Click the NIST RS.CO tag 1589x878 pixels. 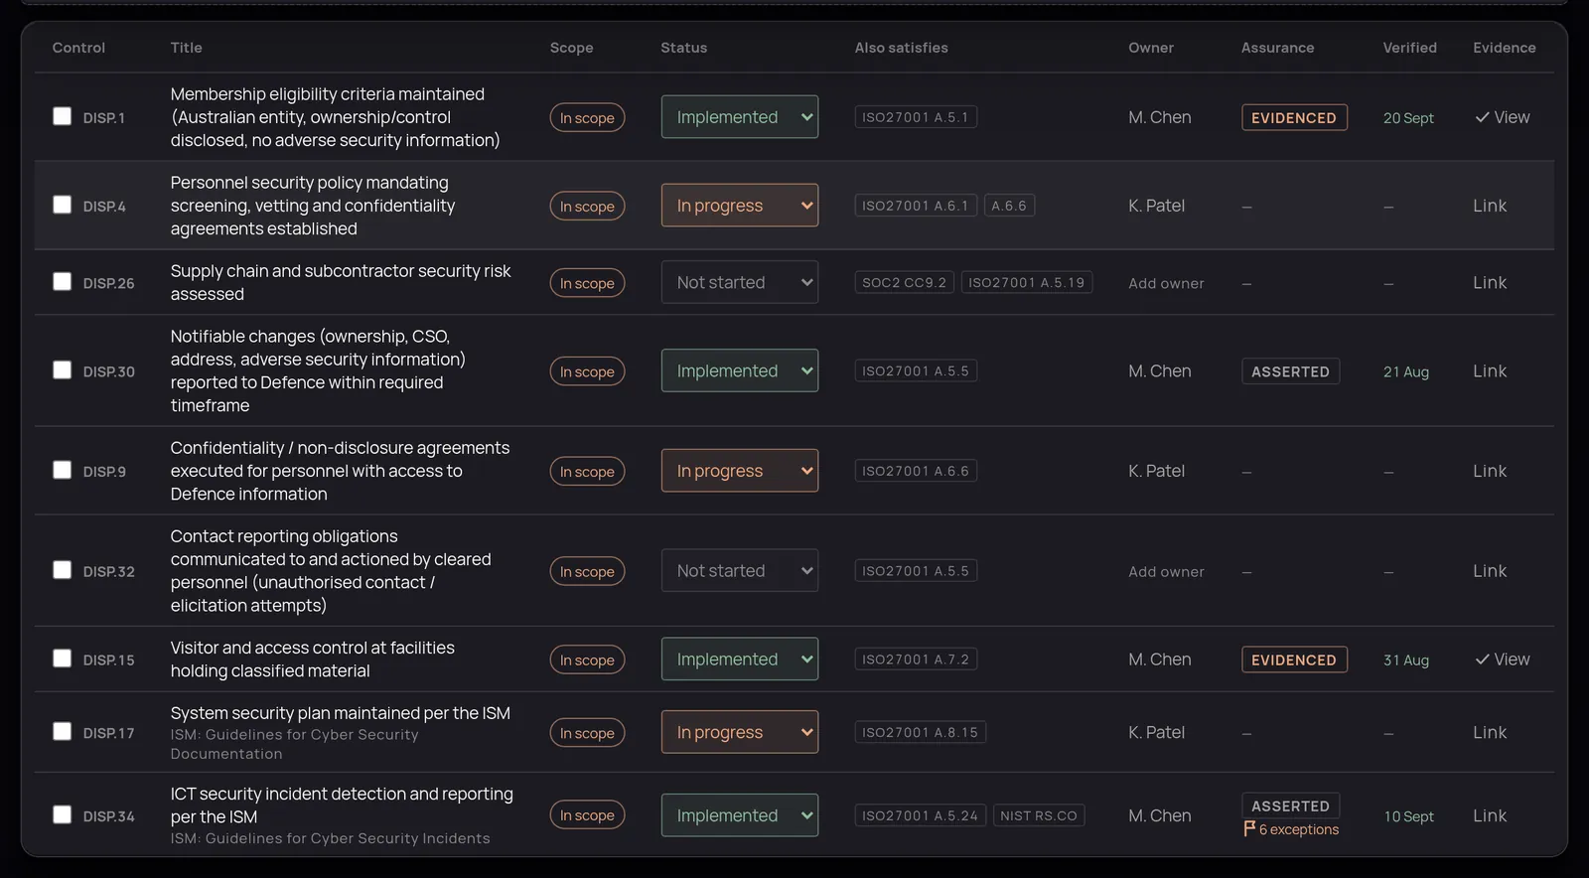[1039, 815]
